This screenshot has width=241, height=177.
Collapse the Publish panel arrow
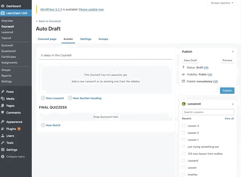tap(233, 52)
